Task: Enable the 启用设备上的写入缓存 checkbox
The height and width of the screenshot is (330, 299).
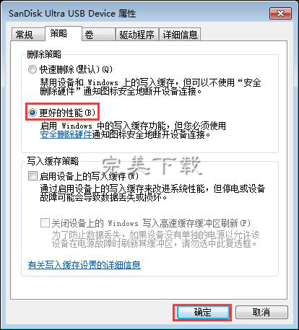Action: [32, 176]
